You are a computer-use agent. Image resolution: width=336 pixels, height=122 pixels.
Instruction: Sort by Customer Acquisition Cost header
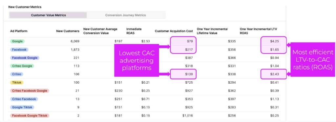(x=174, y=31)
